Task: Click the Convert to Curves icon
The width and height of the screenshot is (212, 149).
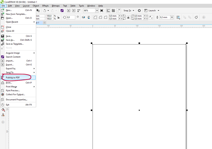Action: click(x=196, y=17)
